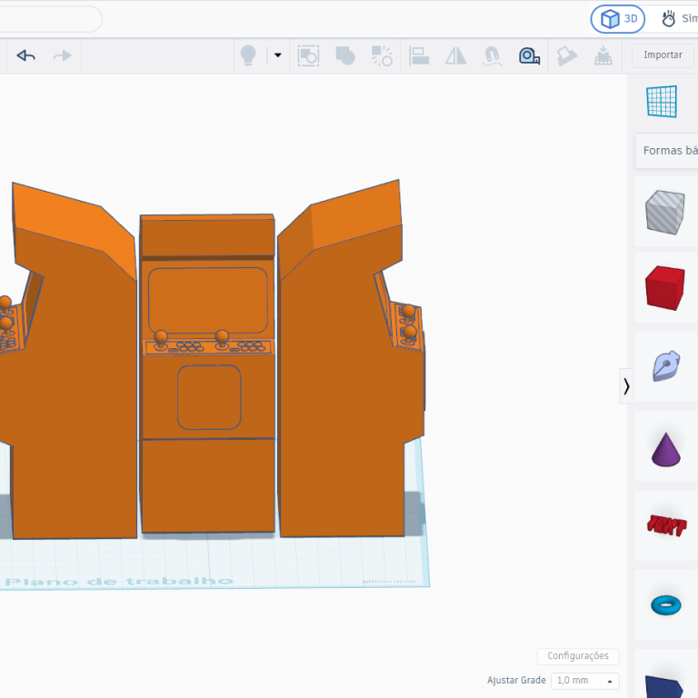Click the download-to-tray toolbar icon
The width and height of the screenshot is (698, 698).
[x=603, y=55]
